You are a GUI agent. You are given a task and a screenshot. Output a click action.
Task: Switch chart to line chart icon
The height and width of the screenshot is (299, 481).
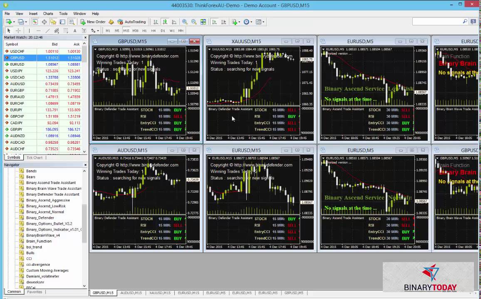point(174,22)
